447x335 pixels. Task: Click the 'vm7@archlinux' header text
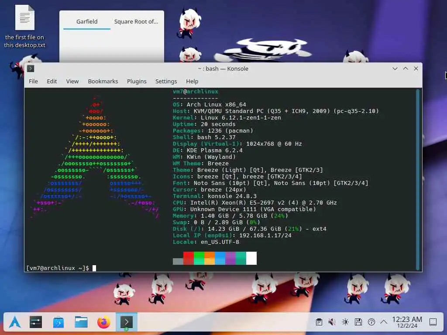point(196,92)
